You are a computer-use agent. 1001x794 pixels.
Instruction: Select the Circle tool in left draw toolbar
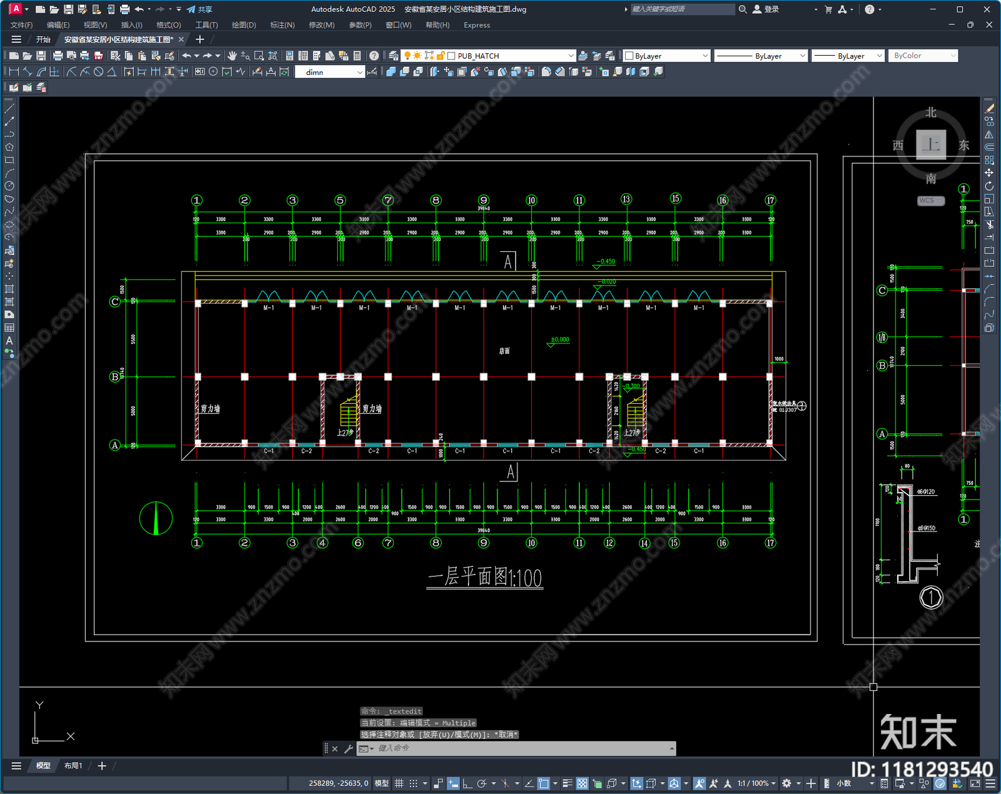9,186
